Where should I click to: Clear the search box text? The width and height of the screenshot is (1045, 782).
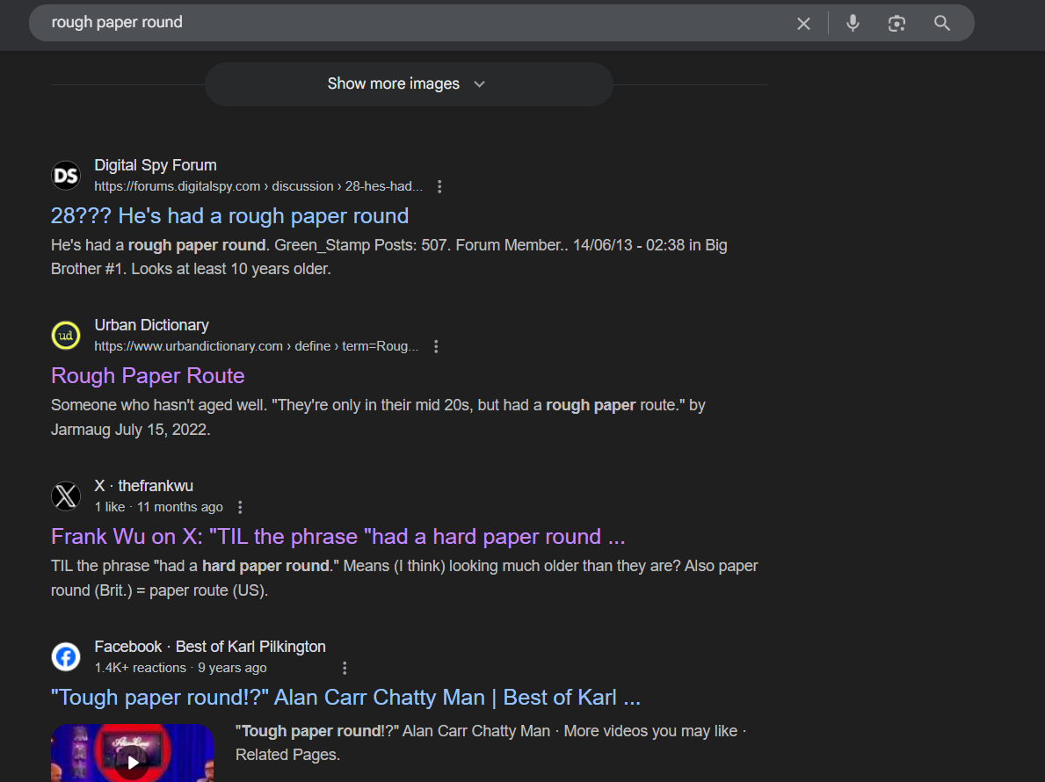[x=803, y=24]
